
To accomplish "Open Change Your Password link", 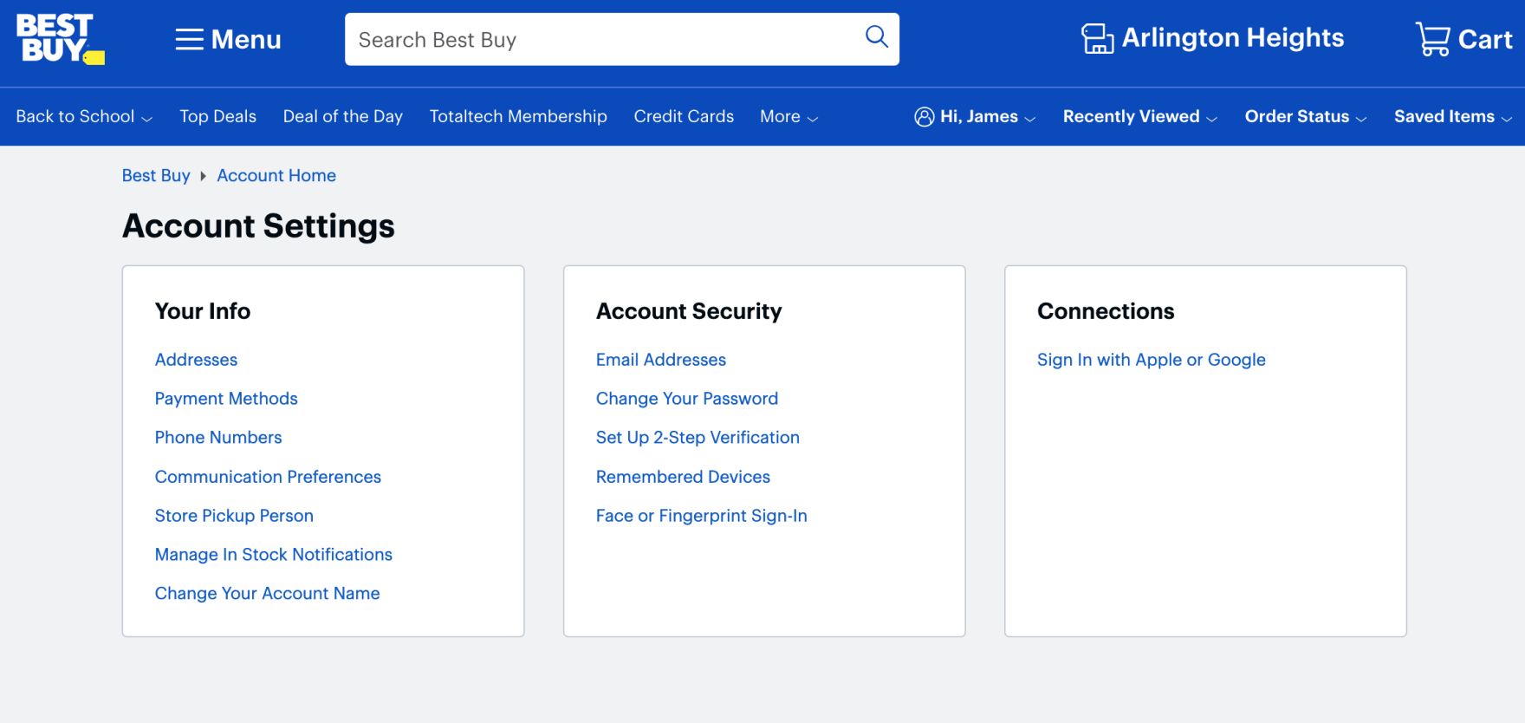I will coord(686,399).
